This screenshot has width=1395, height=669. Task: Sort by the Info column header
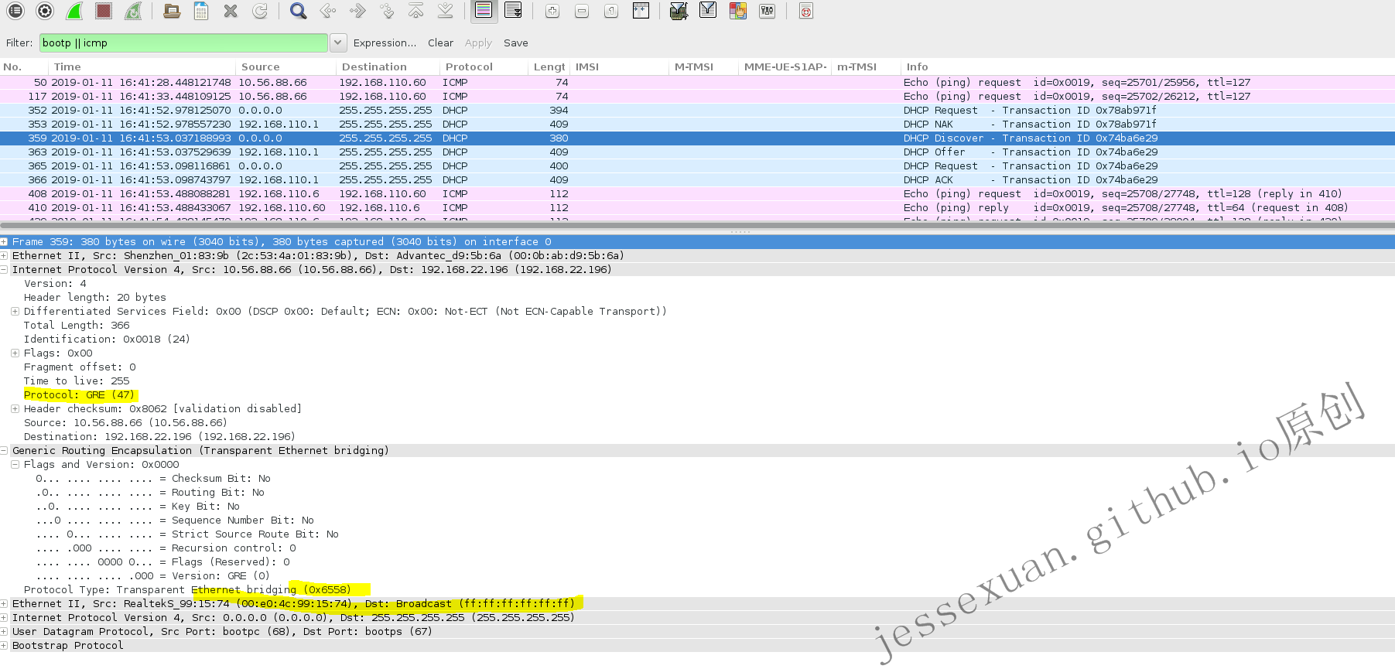coord(1148,67)
